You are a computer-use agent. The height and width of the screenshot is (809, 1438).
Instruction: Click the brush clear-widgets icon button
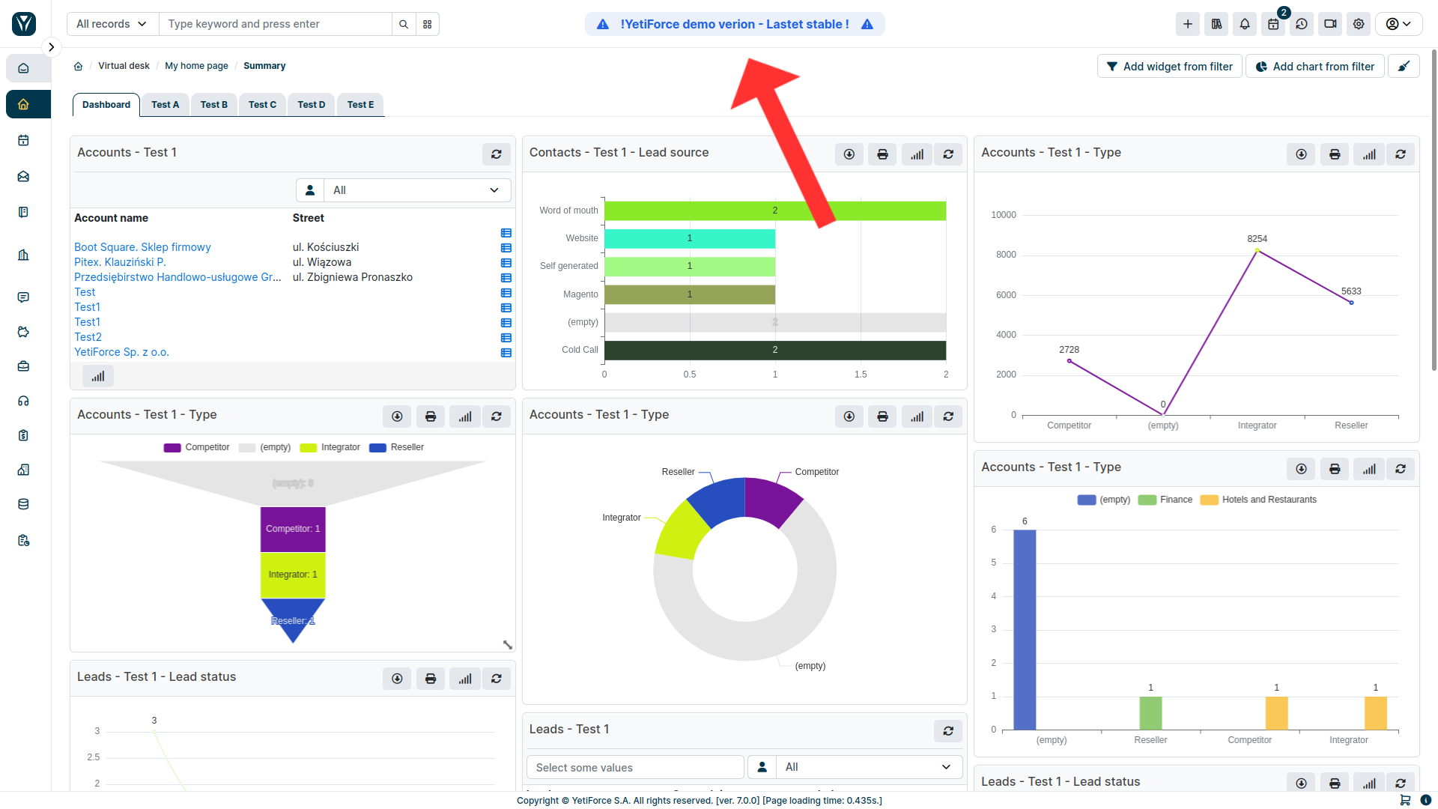(1404, 67)
